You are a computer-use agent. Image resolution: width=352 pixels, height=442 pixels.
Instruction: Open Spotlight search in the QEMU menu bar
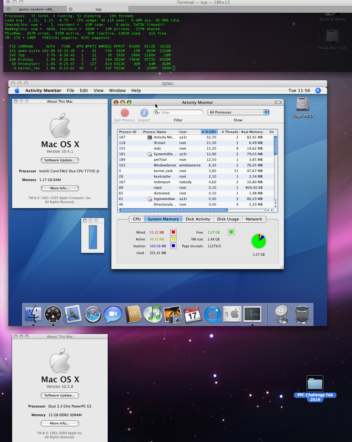[x=318, y=91]
